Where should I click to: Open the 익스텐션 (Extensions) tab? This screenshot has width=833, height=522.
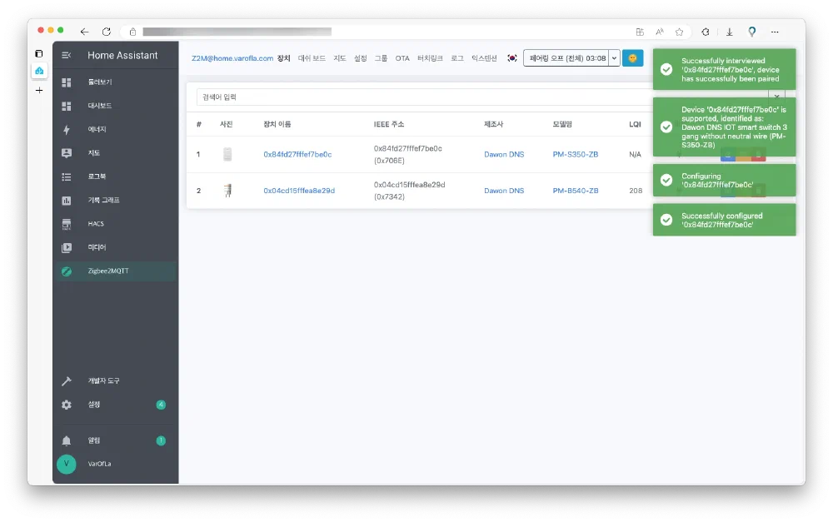[x=484, y=58]
